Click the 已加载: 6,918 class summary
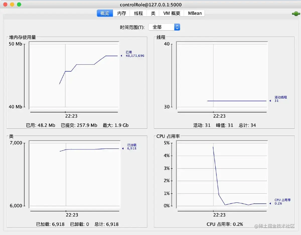Screen dimensions: 301x235 point(50,224)
